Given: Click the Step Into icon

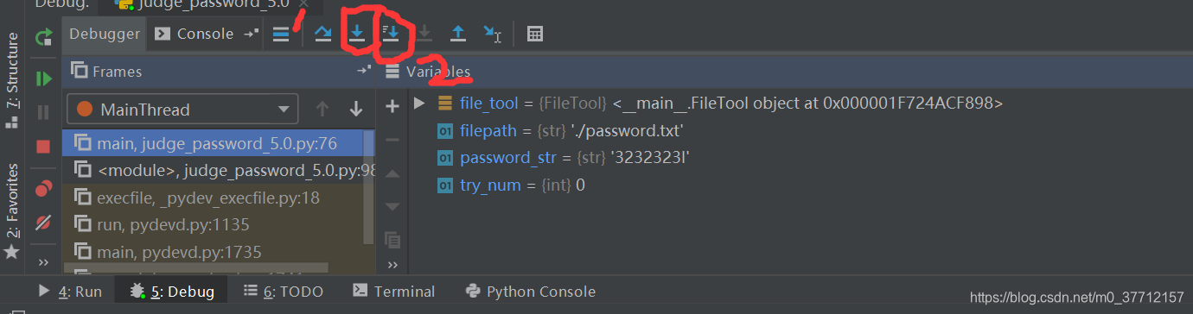Looking at the screenshot, I should tap(356, 35).
